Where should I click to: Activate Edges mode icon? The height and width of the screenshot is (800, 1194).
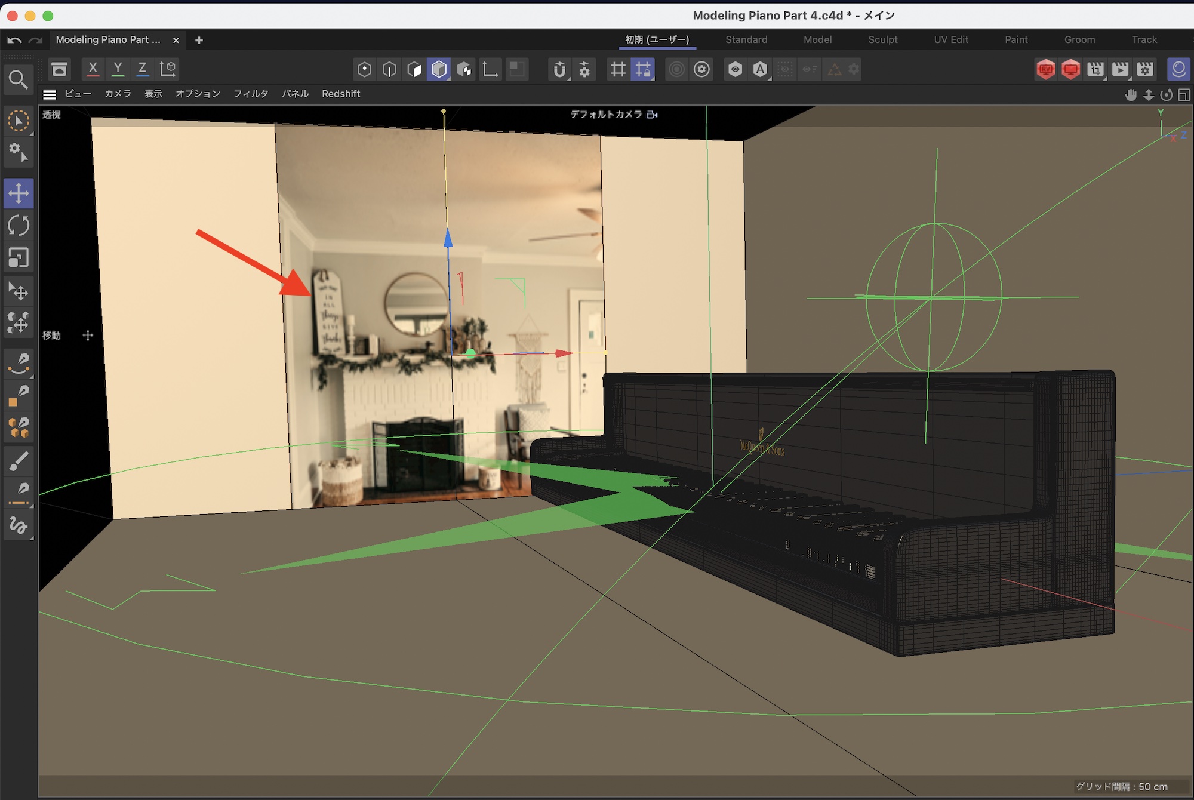click(x=389, y=69)
